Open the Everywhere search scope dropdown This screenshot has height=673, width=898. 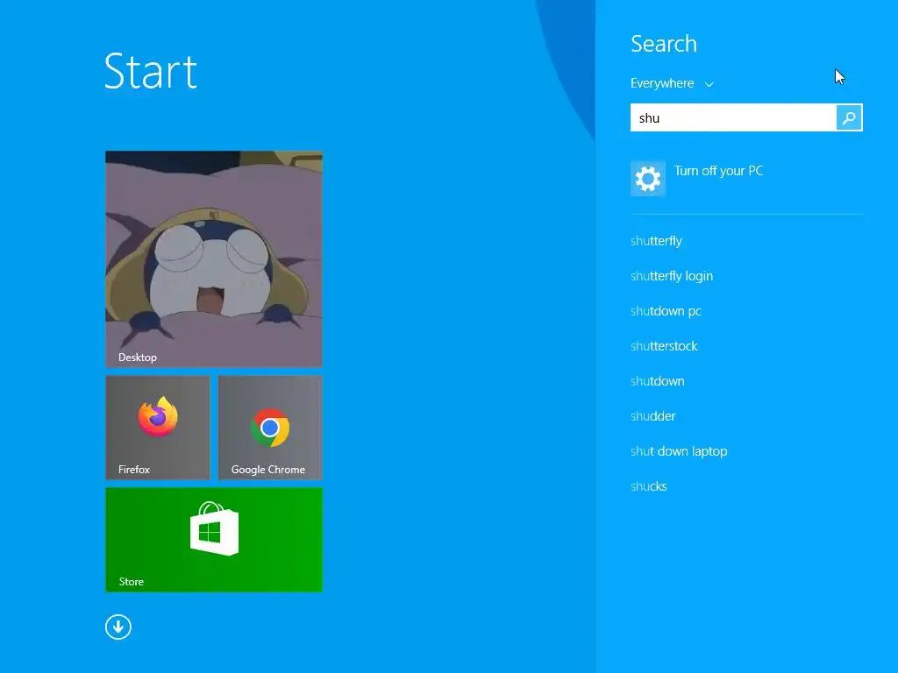pos(672,83)
